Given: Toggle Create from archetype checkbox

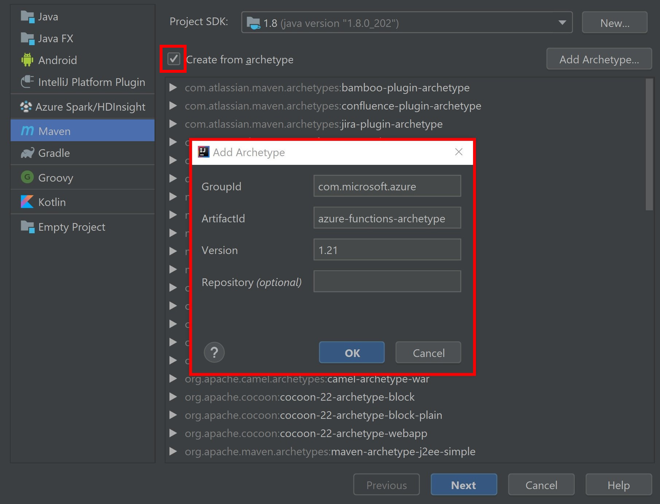Looking at the screenshot, I should (x=173, y=59).
